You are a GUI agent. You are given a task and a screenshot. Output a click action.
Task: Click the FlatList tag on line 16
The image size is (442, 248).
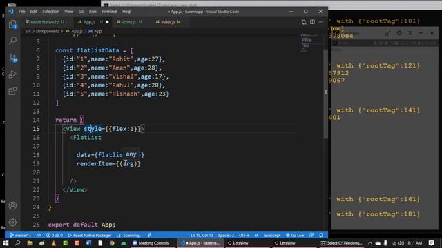(x=87, y=138)
